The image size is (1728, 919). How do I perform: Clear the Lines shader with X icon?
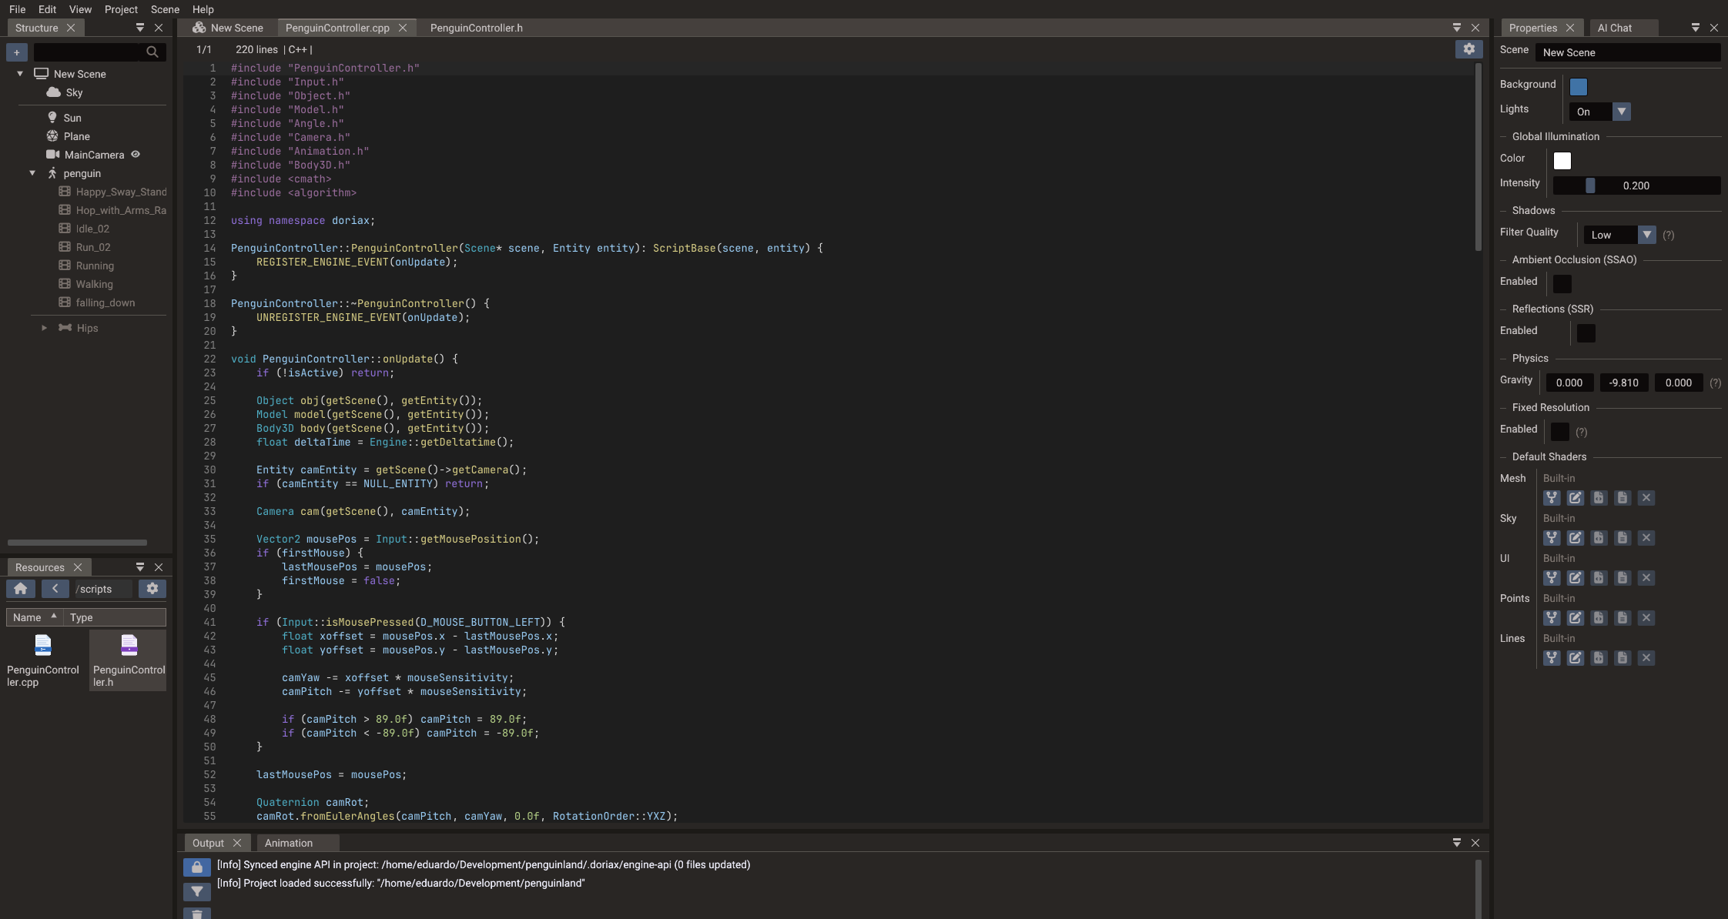click(1646, 658)
